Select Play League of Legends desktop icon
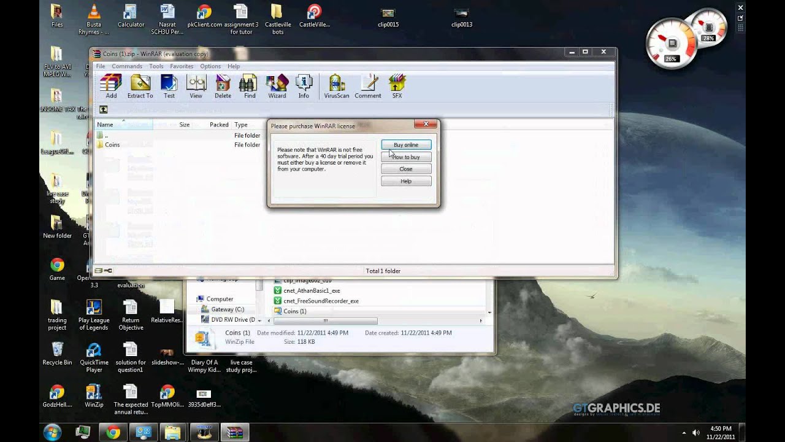Screen dimensions: 785x442 tap(94, 316)
